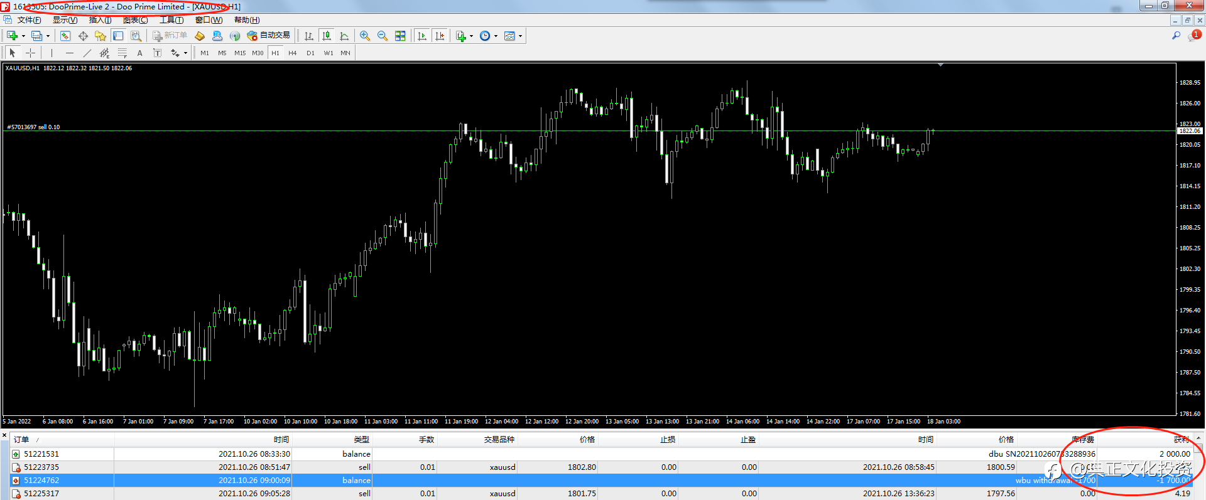Switch chart to candlestick mode
The image size is (1206, 500).
point(326,36)
